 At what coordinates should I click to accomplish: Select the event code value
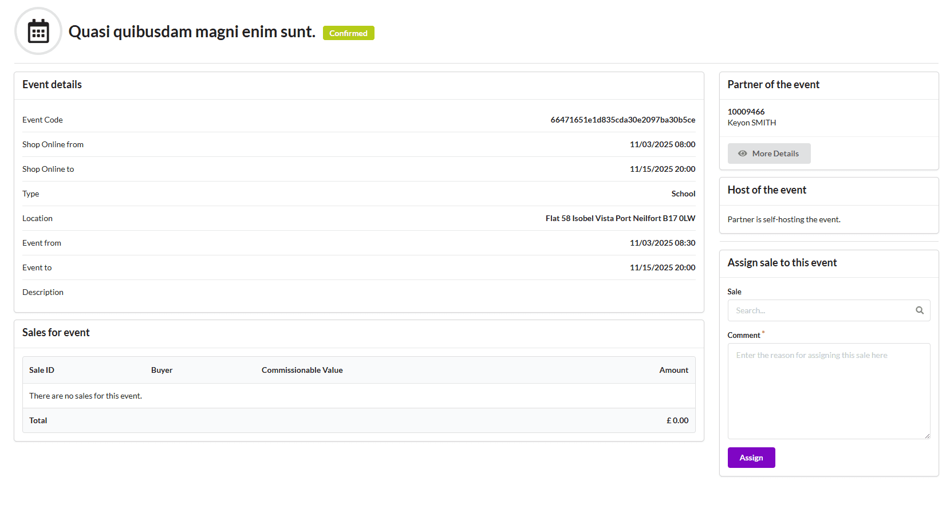tap(622, 120)
